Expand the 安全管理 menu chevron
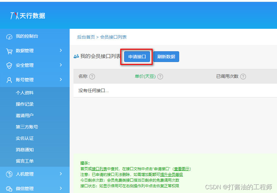The image size is (277, 193). pyautogui.click(x=61, y=65)
